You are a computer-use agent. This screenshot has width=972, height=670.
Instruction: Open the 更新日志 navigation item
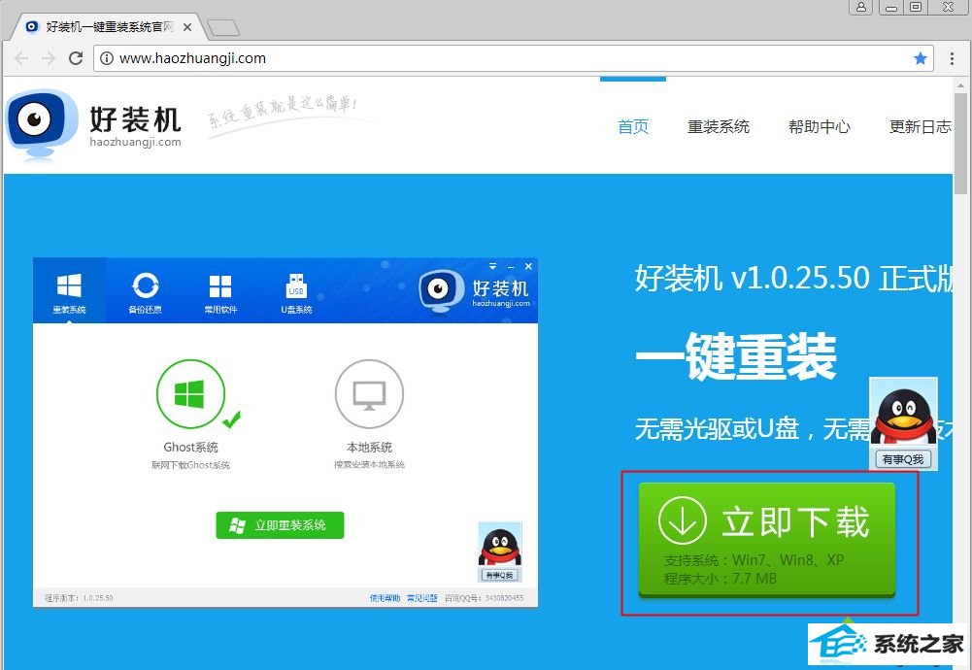pyautogui.click(x=920, y=126)
